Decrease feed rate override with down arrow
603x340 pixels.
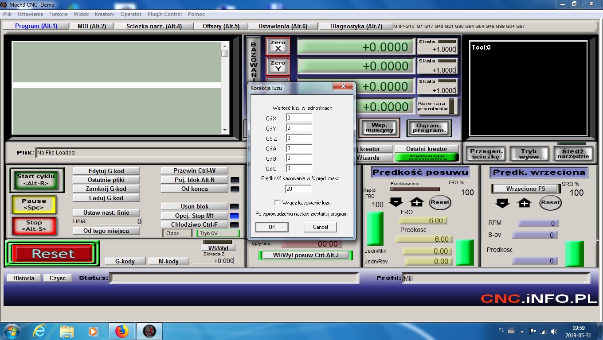coord(396,202)
